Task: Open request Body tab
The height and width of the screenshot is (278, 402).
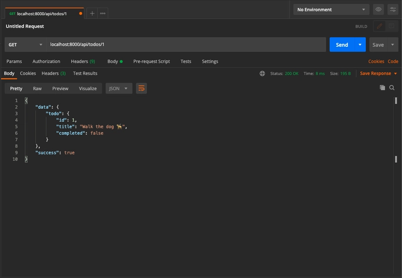Action: [x=115, y=61]
